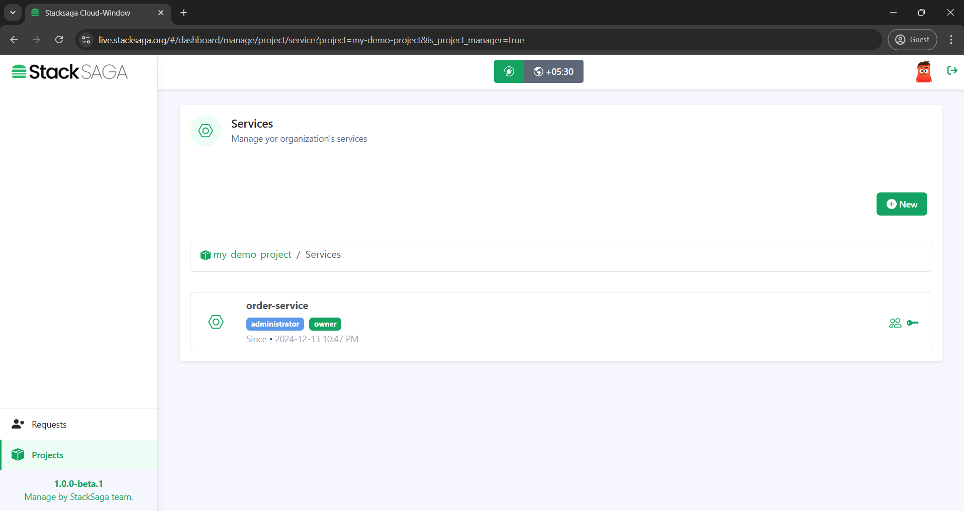View members of order-service via people icon
964x511 pixels.
click(x=895, y=323)
